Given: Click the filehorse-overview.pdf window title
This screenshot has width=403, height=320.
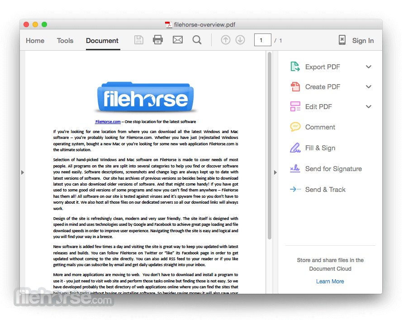Looking at the screenshot, I should click(x=204, y=25).
